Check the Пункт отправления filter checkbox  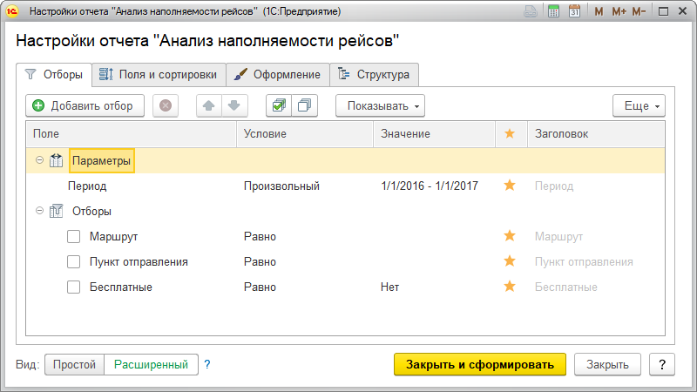coord(74,262)
